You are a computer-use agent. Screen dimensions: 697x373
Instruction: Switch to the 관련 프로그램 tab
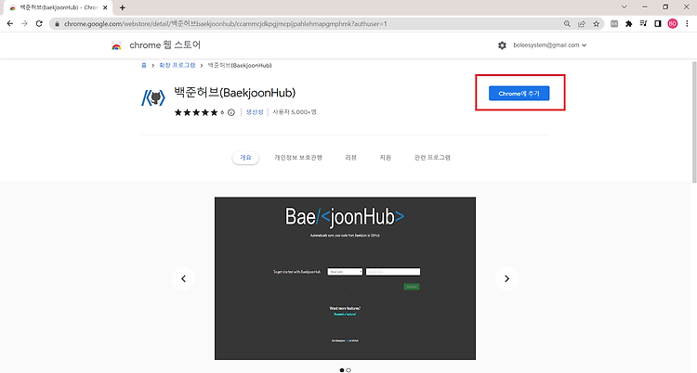pos(432,158)
